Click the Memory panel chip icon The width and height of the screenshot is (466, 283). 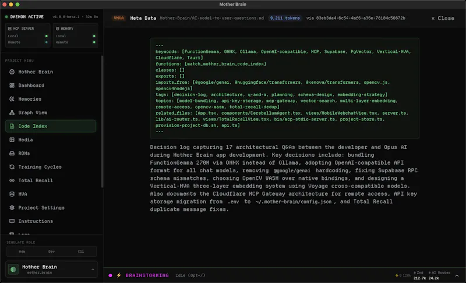pos(58,29)
